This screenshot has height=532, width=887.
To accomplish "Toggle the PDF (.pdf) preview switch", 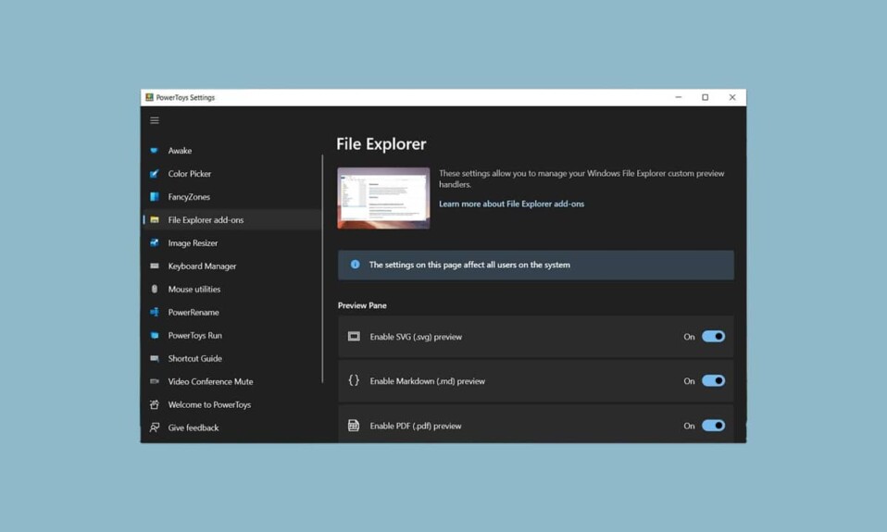I will pos(713,426).
